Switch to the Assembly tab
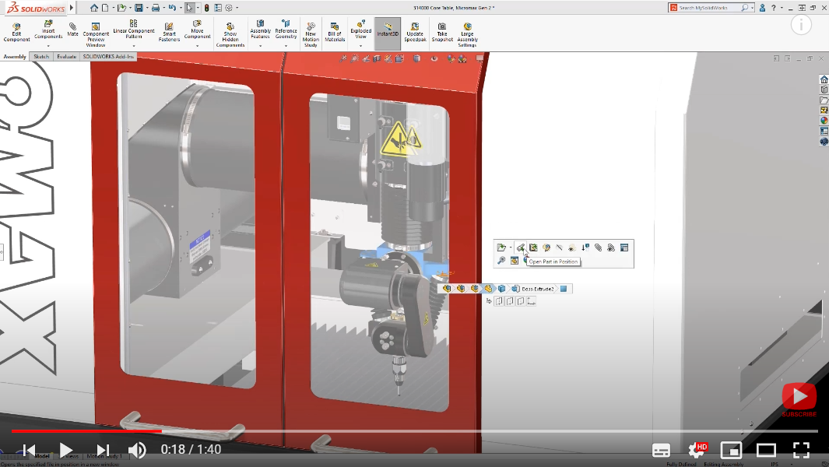 click(x=14, y=57)
